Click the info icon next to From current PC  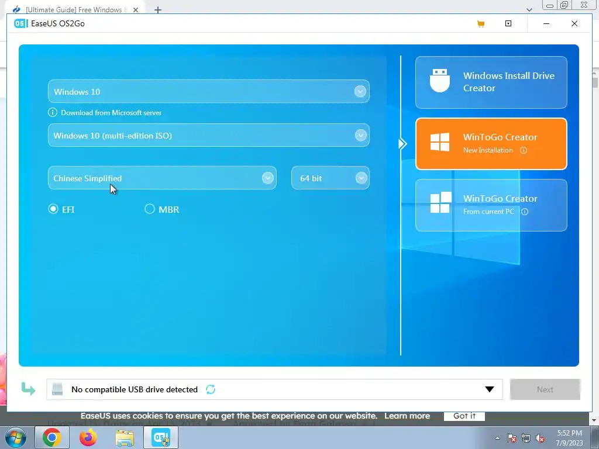point(525,212)
